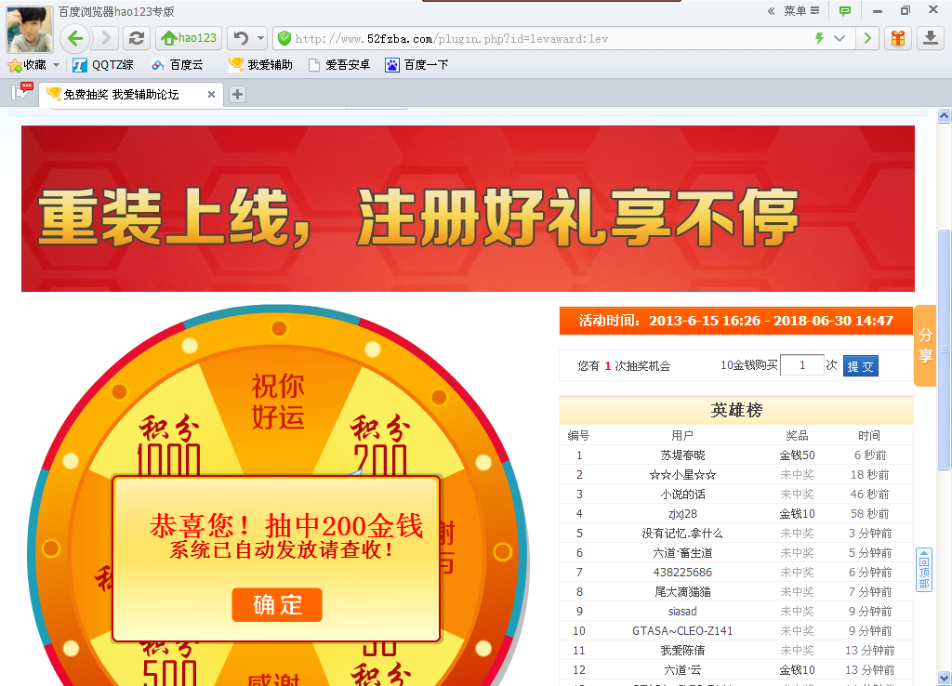Viewport: 952px width, 686px height.
Task: Click the 祝你好运 wheel segment
Action: (x=278, y=402)
